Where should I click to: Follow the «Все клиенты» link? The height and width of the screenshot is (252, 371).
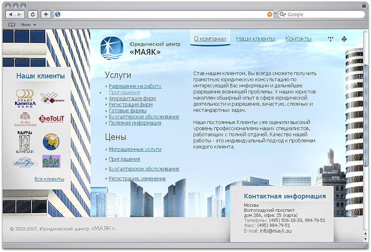coord(49,179)
